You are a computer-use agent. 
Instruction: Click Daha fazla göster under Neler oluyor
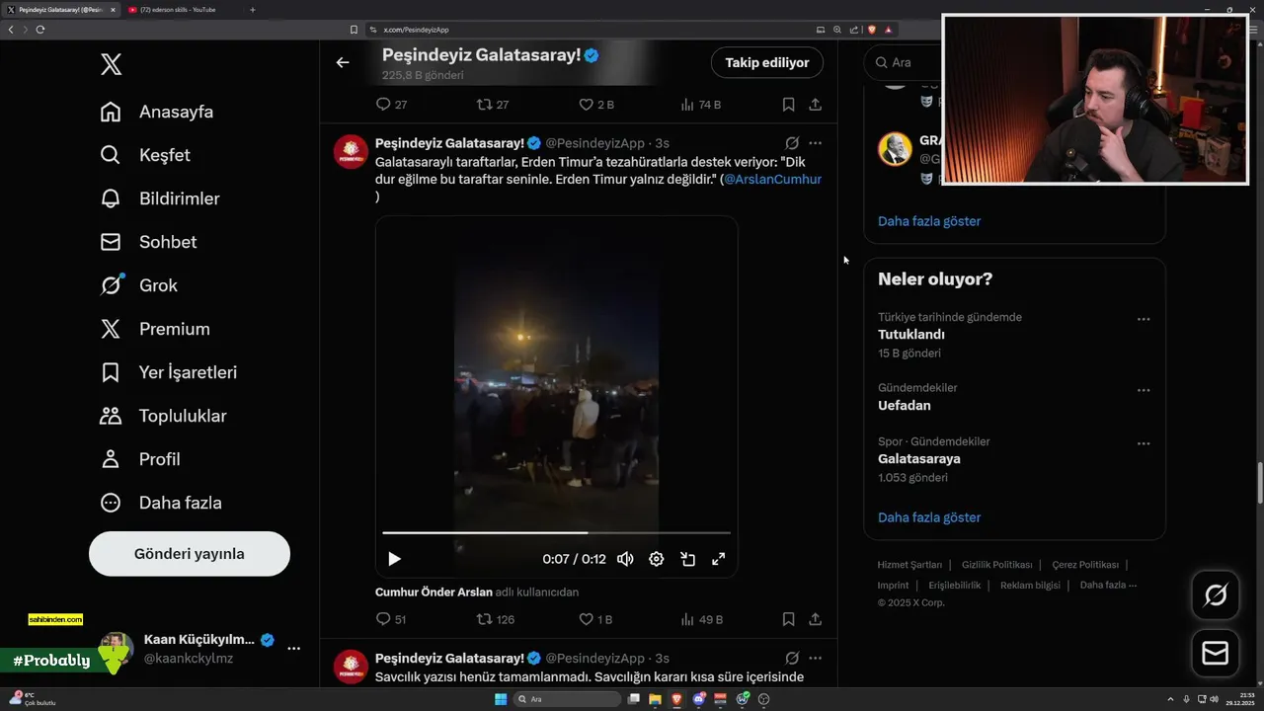click(x=929, y=517)
